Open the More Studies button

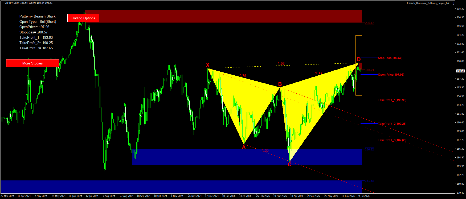[32, 63]
